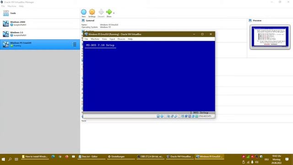Open Help menu in the VM window

coord(130,39)
